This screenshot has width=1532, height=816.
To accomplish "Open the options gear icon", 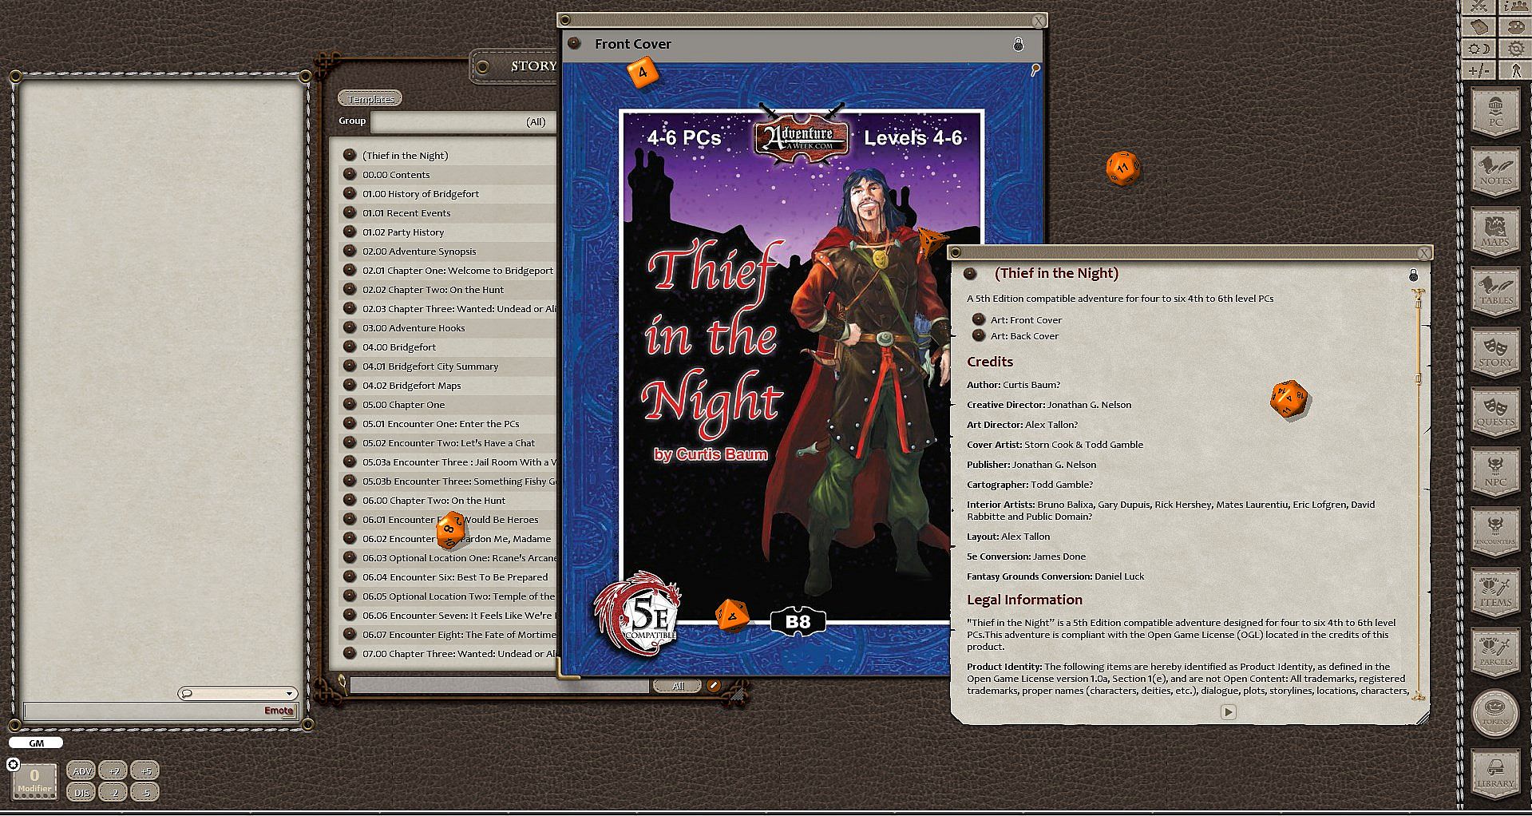I will (1514, 49).
